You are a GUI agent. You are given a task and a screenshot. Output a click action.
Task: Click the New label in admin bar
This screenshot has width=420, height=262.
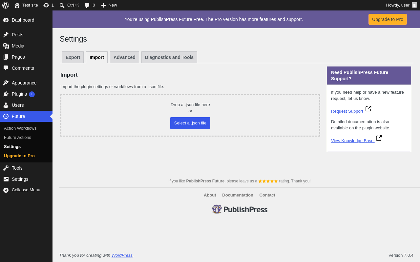pyautogui.click(x=113, y=5)
